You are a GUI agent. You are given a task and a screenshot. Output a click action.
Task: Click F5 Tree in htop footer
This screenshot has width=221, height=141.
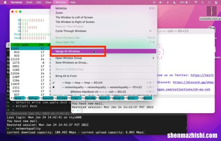(x=74, y=98)
